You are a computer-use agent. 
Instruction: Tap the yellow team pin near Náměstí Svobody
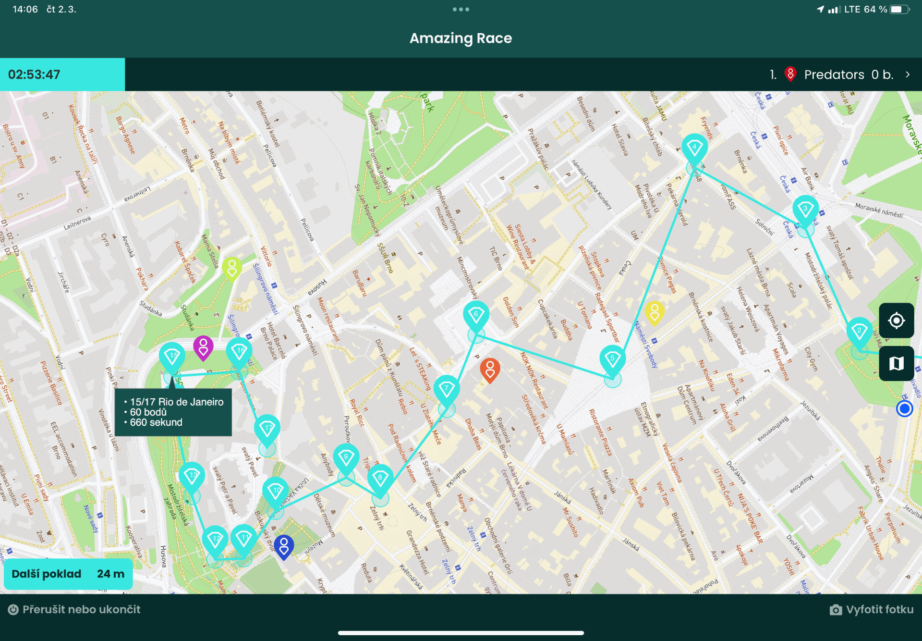click(x=655, y=313)
